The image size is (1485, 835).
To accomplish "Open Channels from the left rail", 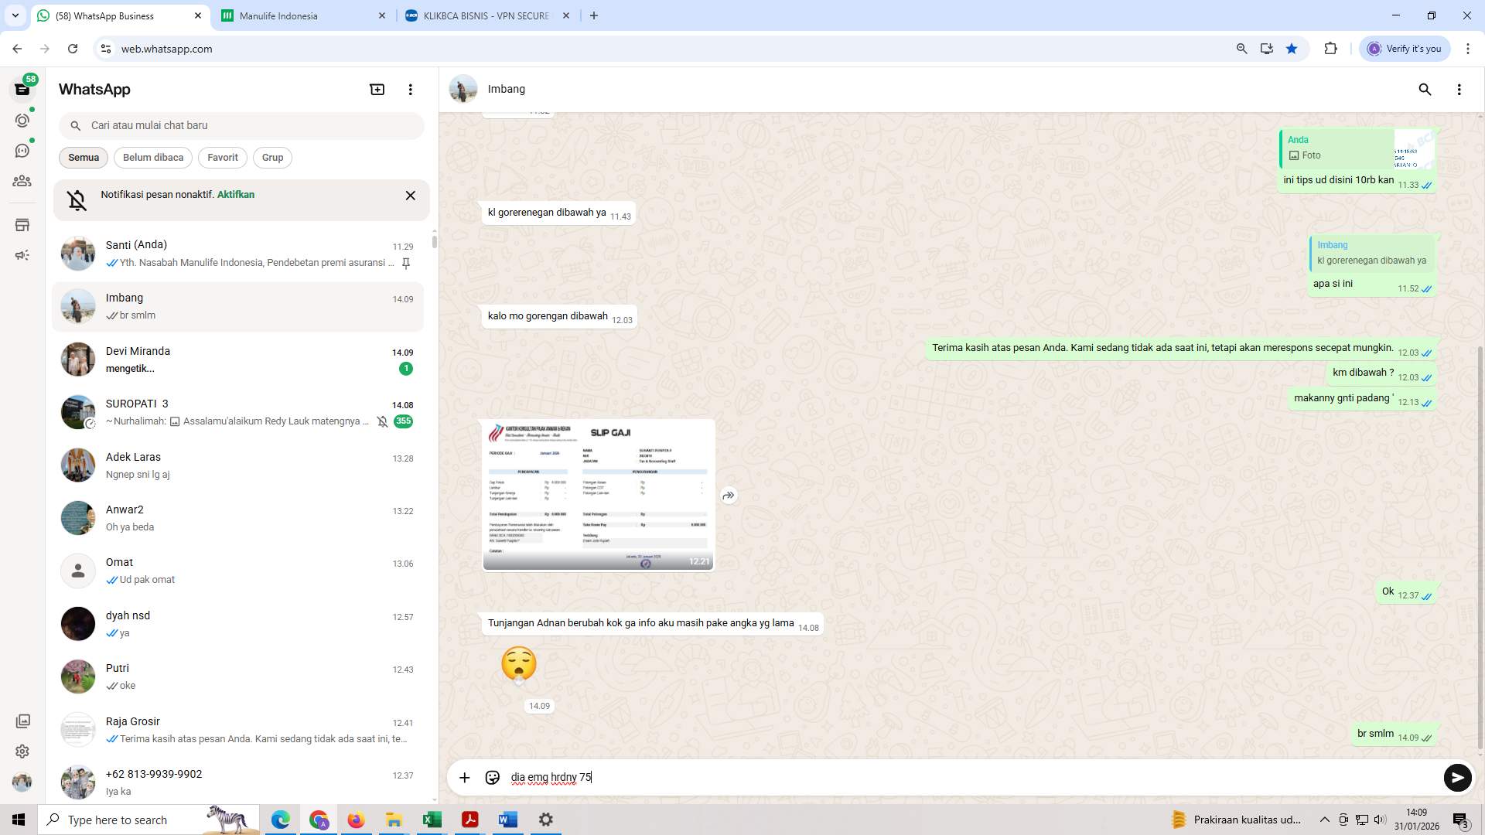I will tap(22, 151).
